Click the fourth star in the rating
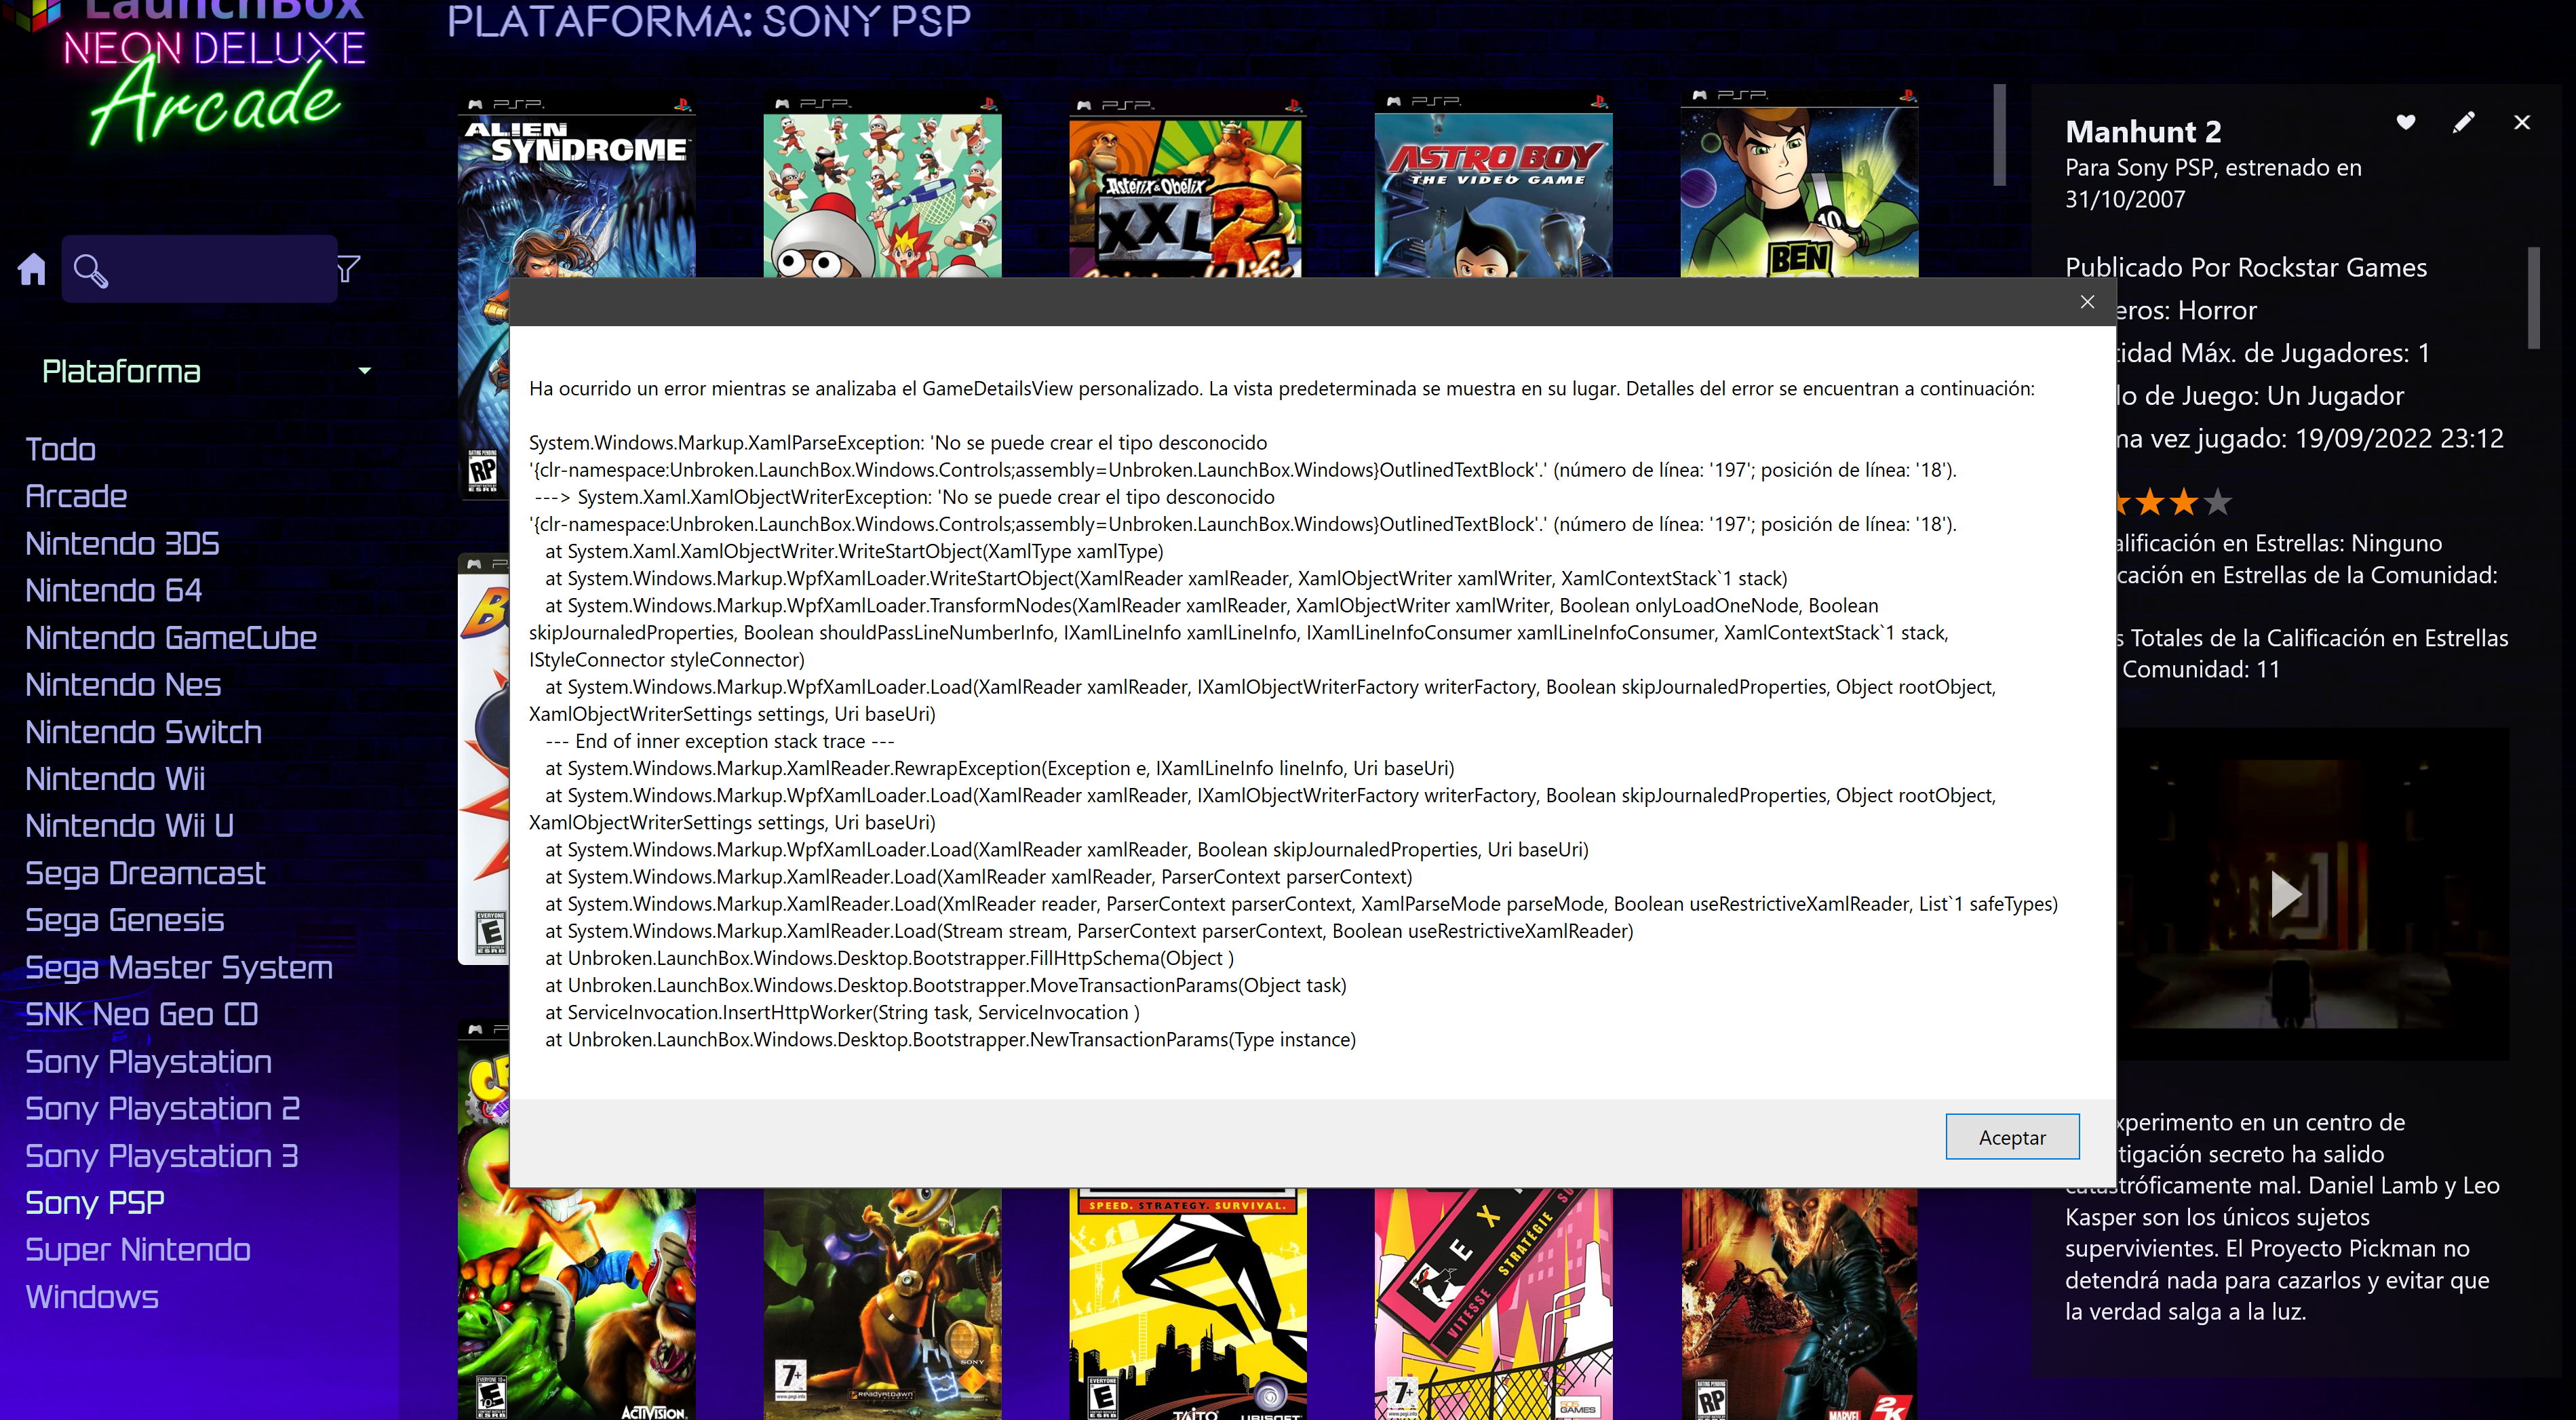This screenshot has height=1420, width=2576. [2184, 502]
